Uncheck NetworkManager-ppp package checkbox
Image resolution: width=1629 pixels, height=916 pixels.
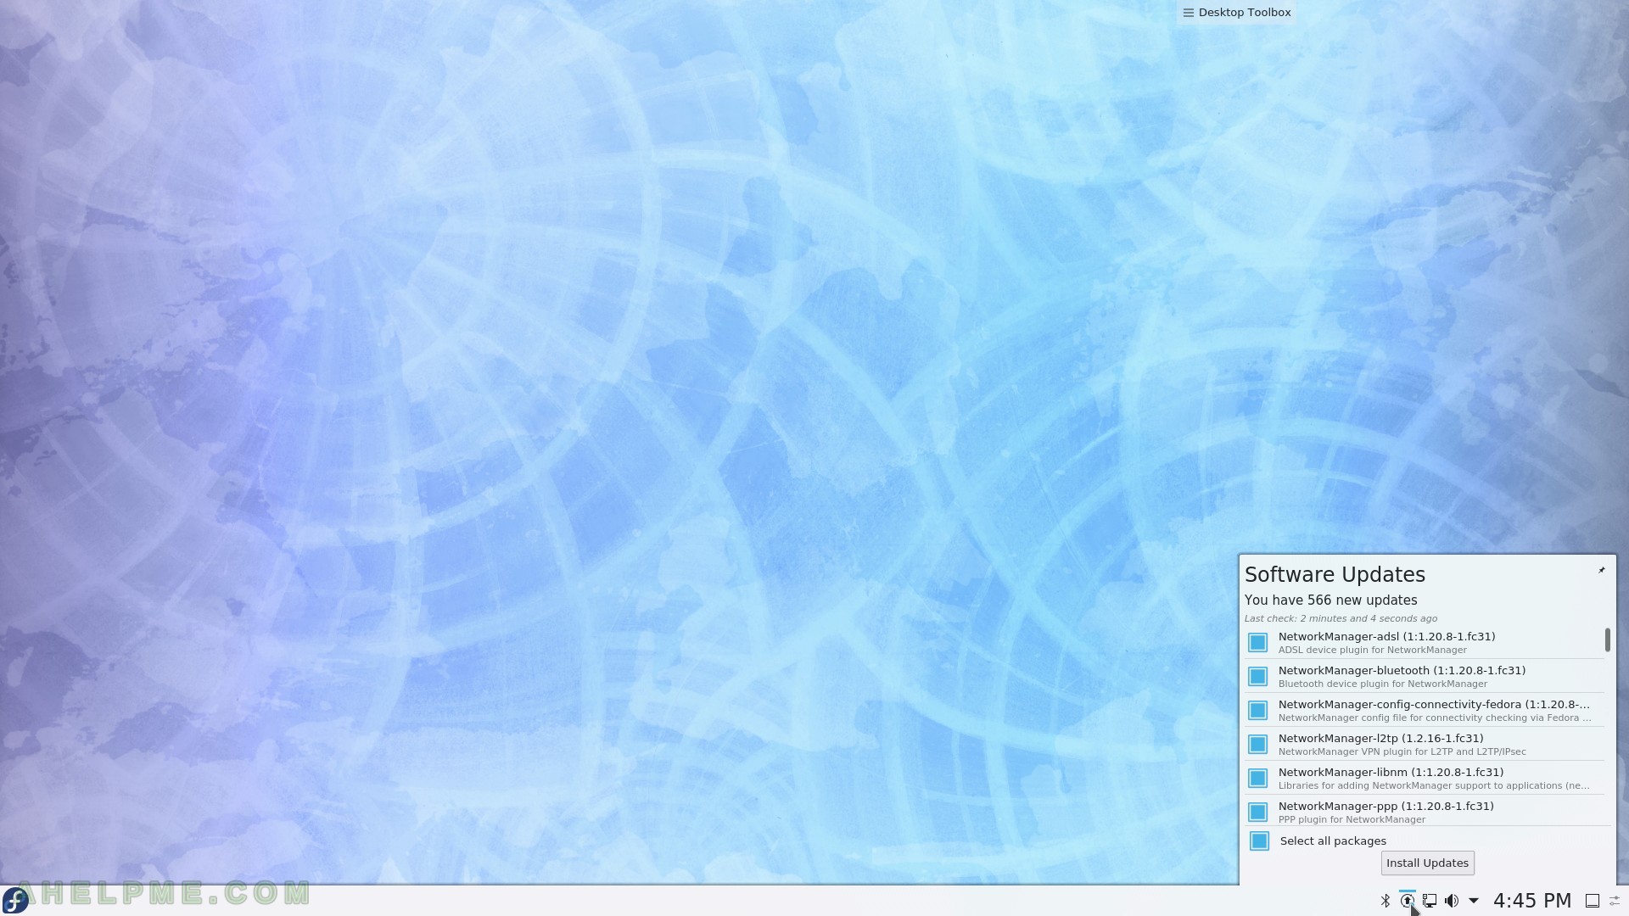click(1258, 813)
